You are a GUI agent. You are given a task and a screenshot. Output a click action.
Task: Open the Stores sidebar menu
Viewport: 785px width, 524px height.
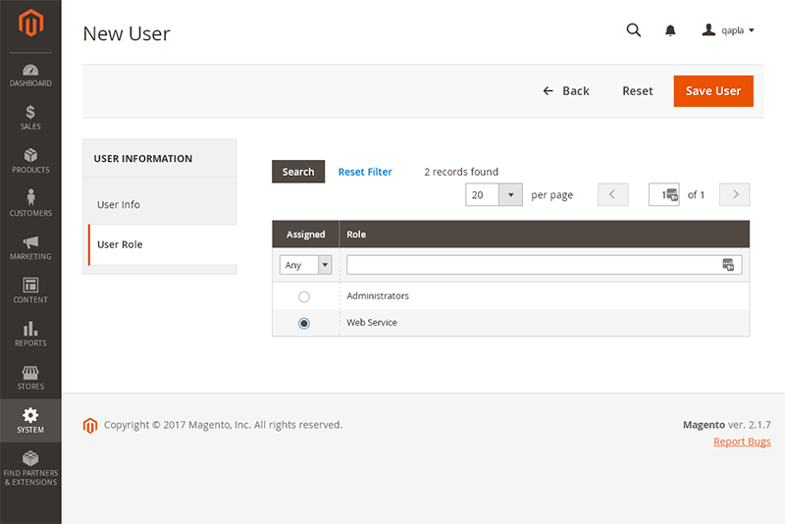click(x=30, y=377)
